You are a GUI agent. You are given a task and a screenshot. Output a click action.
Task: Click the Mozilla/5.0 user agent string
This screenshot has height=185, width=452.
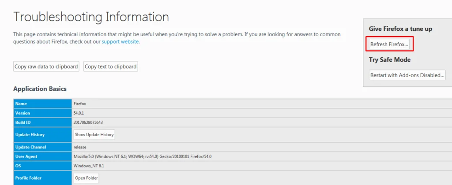click(143, 156)
